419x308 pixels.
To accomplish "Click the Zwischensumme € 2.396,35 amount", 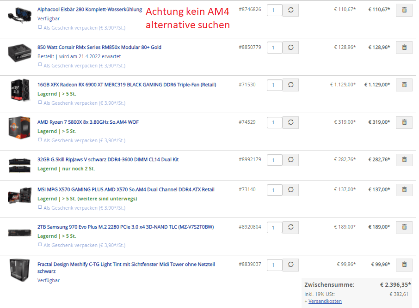I will click(395, 285).
